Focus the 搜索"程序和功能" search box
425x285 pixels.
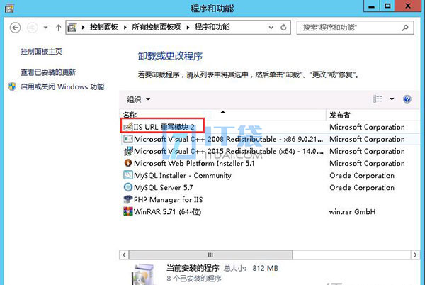[356, 28]
